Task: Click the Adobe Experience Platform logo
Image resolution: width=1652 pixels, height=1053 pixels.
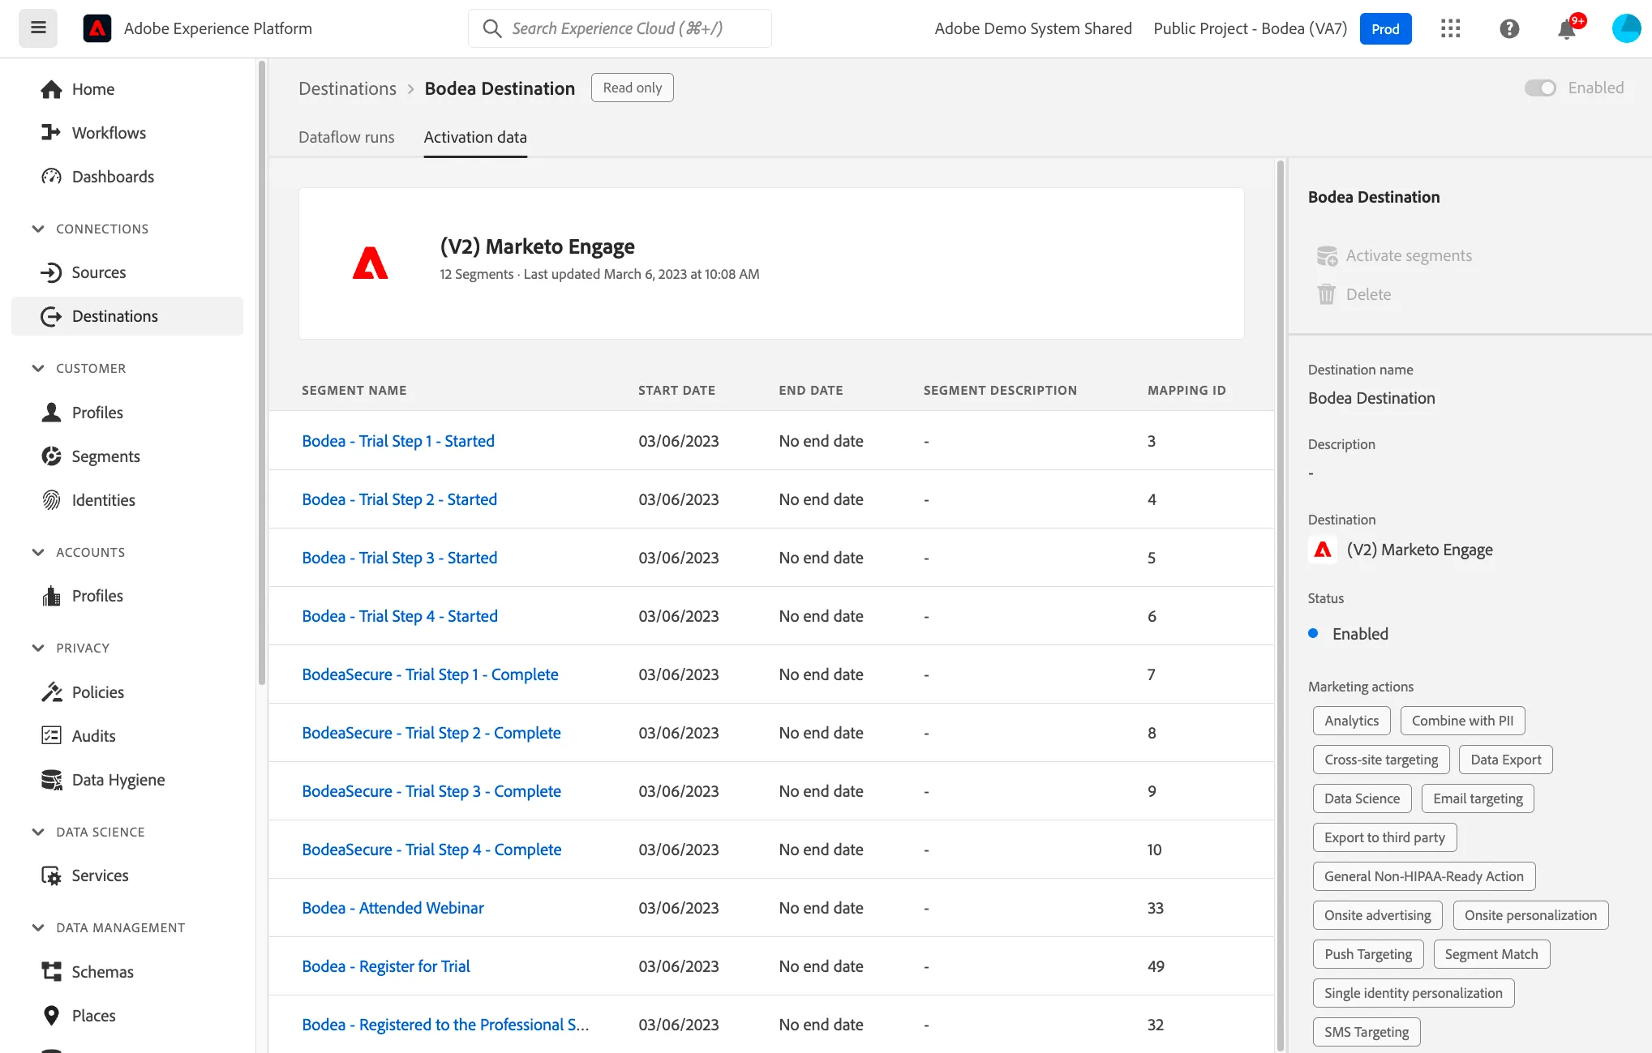Action: coord(97,28)
